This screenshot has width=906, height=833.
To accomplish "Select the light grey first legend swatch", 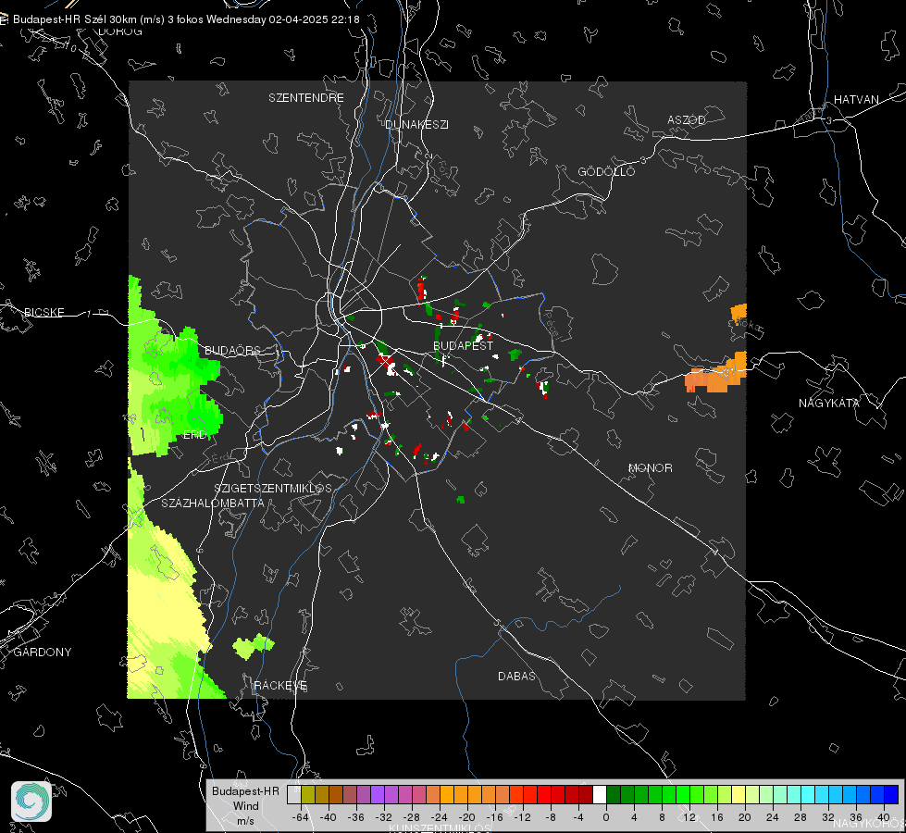I will pos(294,795).
